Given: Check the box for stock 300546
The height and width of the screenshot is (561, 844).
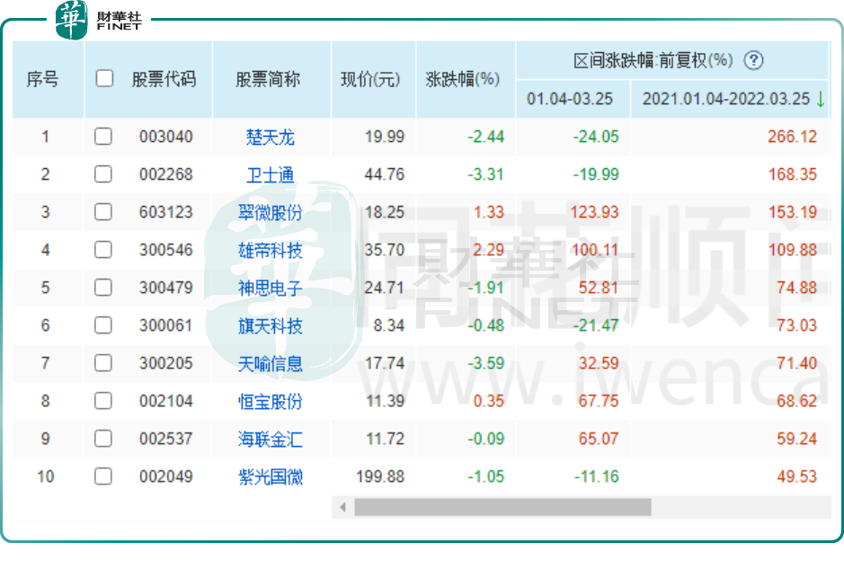Looking at the screenshot, I should coord(103,249).
